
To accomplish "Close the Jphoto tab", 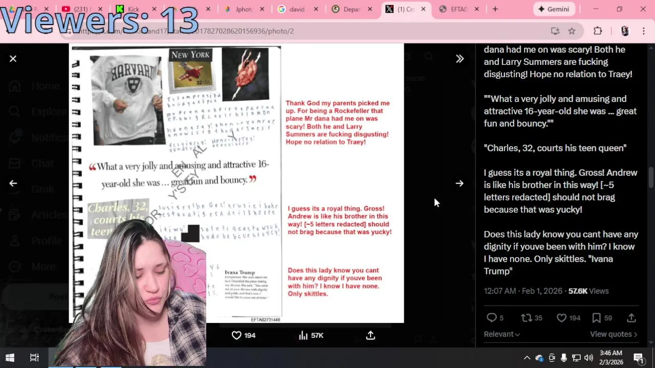I will pyautogui.click(x=262, y=9).
